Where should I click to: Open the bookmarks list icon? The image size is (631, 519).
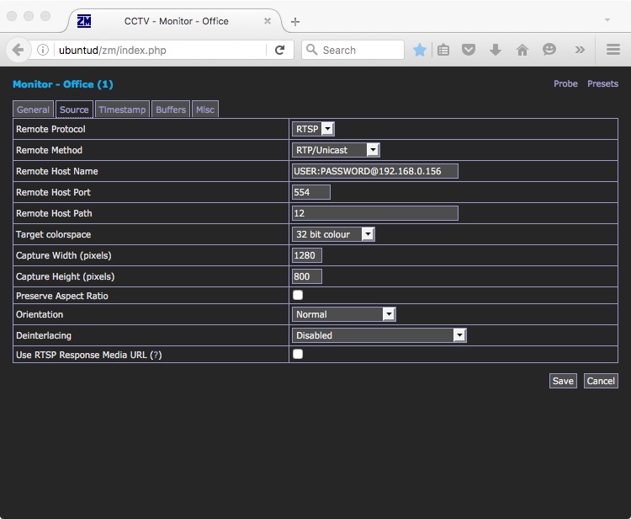443,50
